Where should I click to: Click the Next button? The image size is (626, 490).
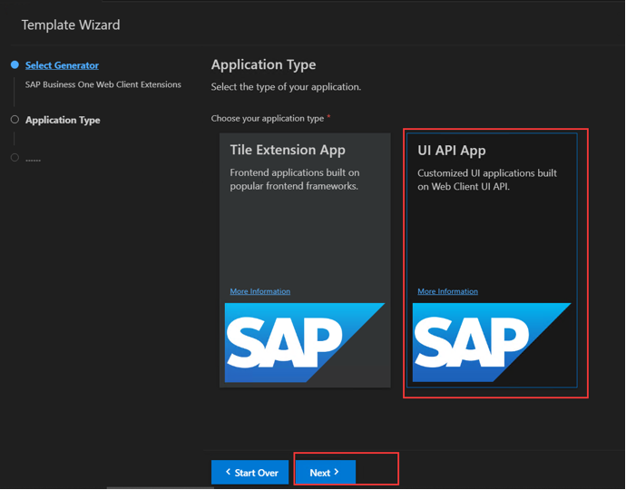pos(325,473)
